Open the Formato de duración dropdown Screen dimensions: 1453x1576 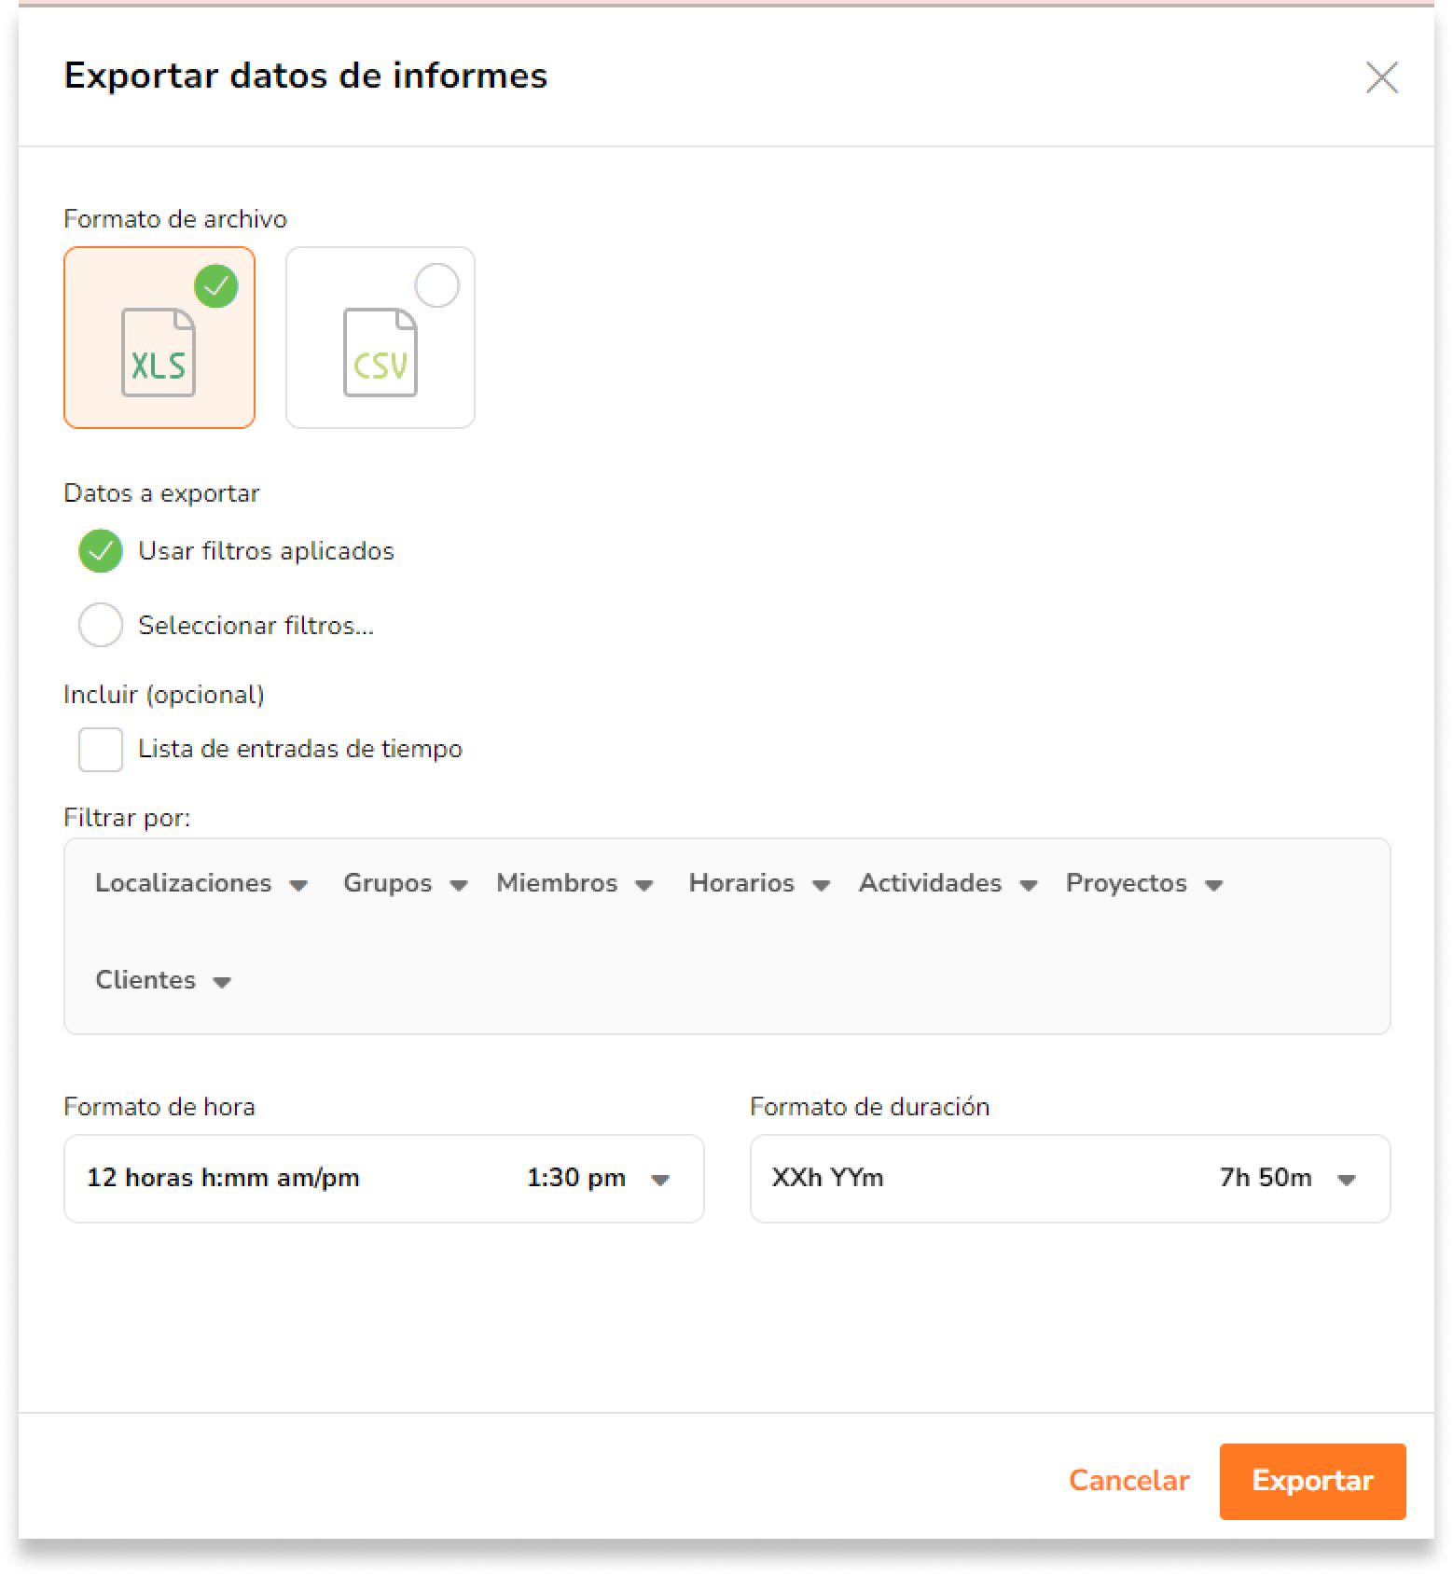point(1071,1179)
